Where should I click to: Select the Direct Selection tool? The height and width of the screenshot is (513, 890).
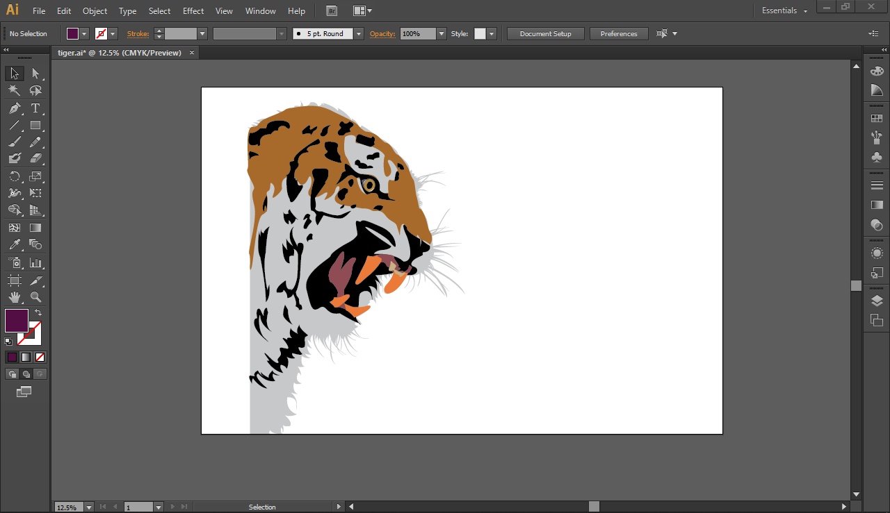[35, 74]
